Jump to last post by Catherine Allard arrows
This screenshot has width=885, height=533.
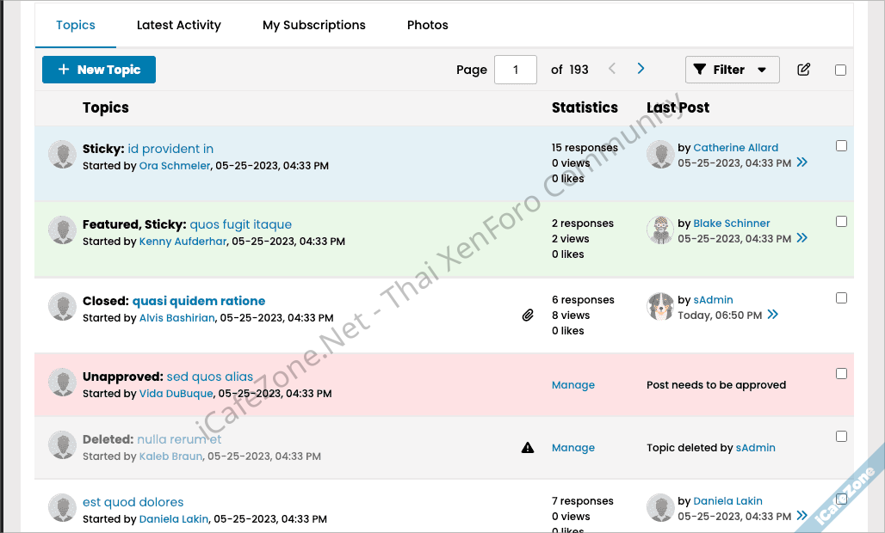(802, 162)
